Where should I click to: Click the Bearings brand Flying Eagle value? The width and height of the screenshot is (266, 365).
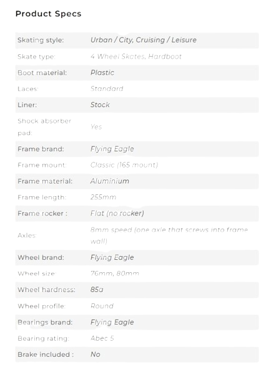click(x=112, y=322)
